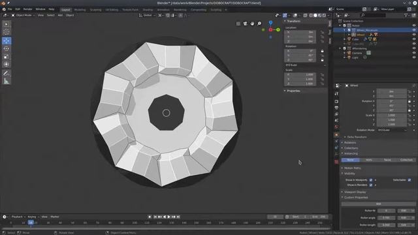This screenshot has height=235, width=418.
Task: Open the Global transform orientation dropdown
Action: coord(147,16)
